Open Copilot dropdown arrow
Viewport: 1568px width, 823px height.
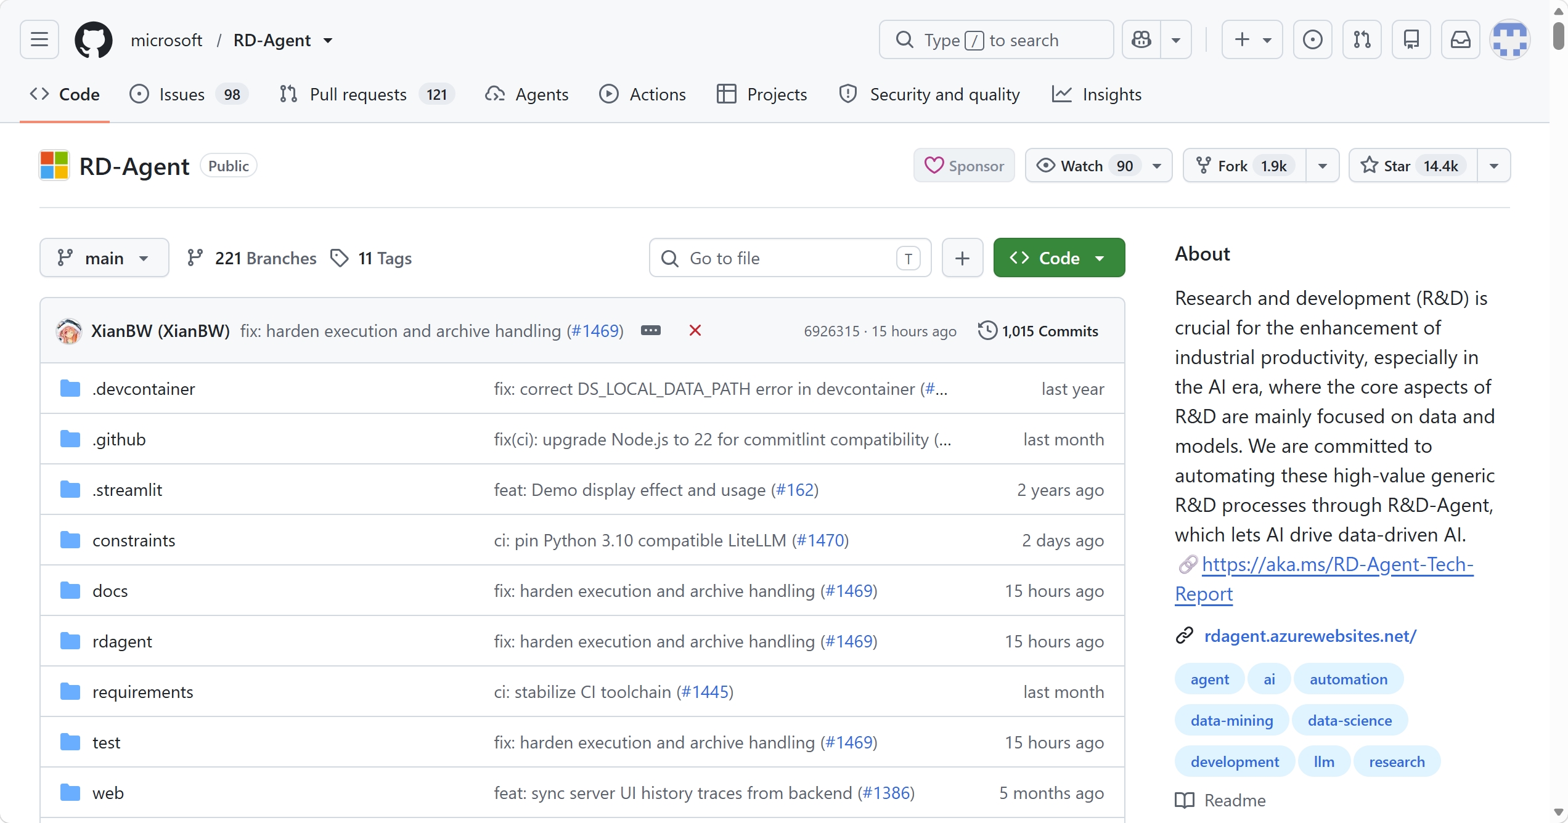[x=1176, y=40]
